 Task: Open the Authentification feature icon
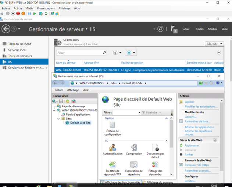pyautogui.click(x=113, y=148)
